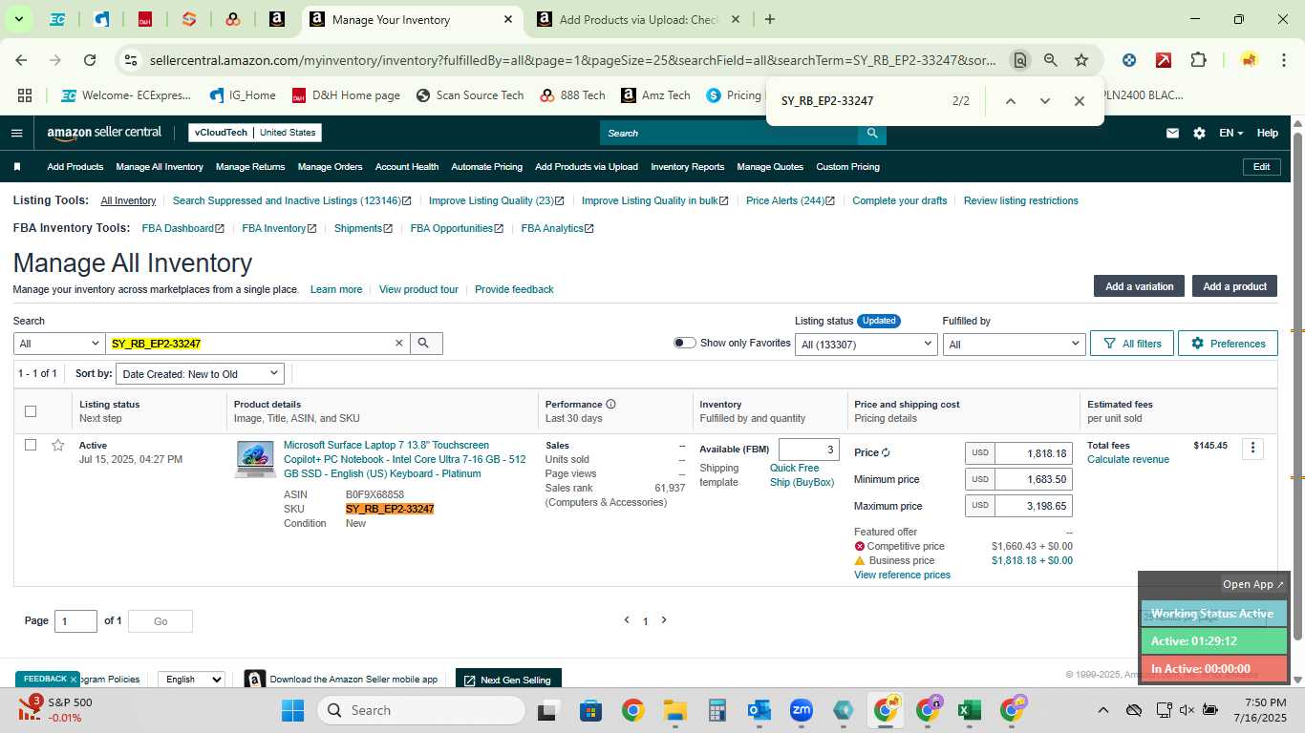Open the settings gear in Seller Central header
The width and height of the screenshot is (1305, 733).
tap(1199, 133)
